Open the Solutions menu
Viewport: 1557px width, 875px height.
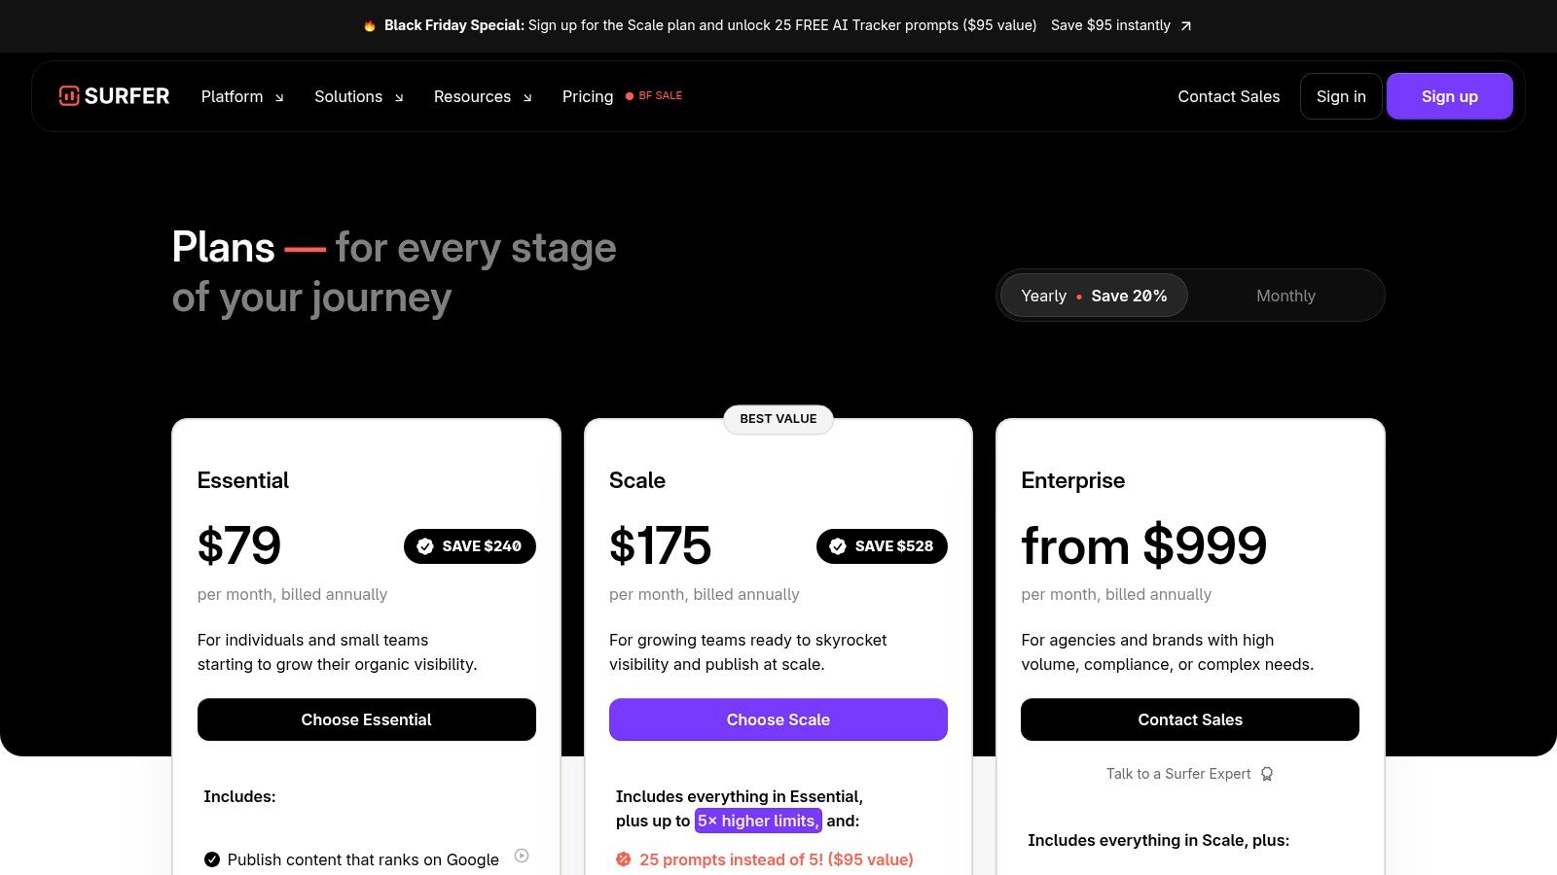tap(348, 96)
